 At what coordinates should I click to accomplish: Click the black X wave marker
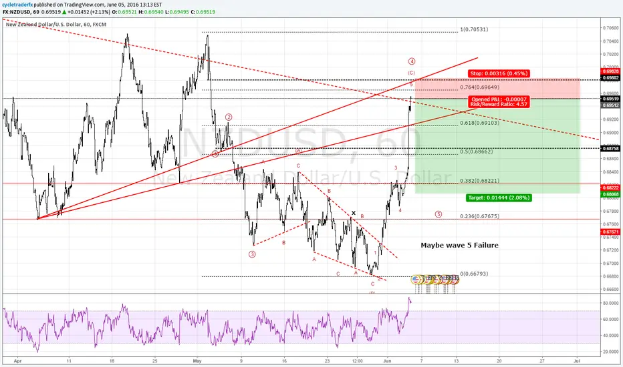click(x=354, y=213)
